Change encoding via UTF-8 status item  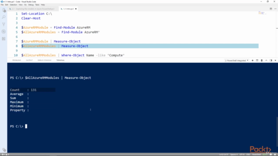(242, 154)
